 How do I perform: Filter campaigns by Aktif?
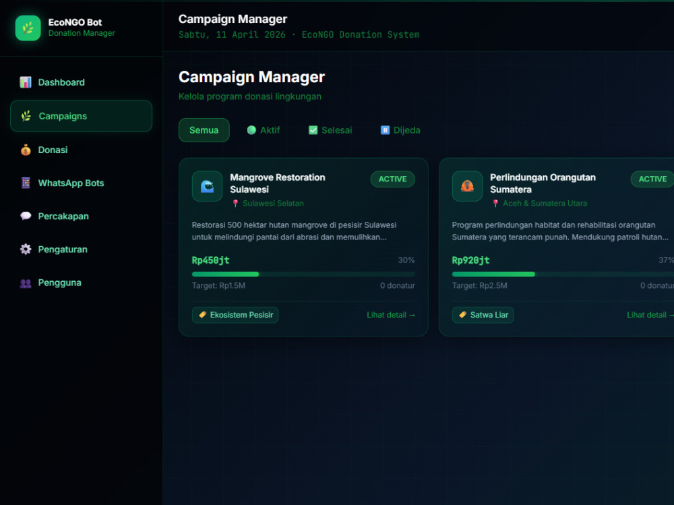click(x=264, y=130)
